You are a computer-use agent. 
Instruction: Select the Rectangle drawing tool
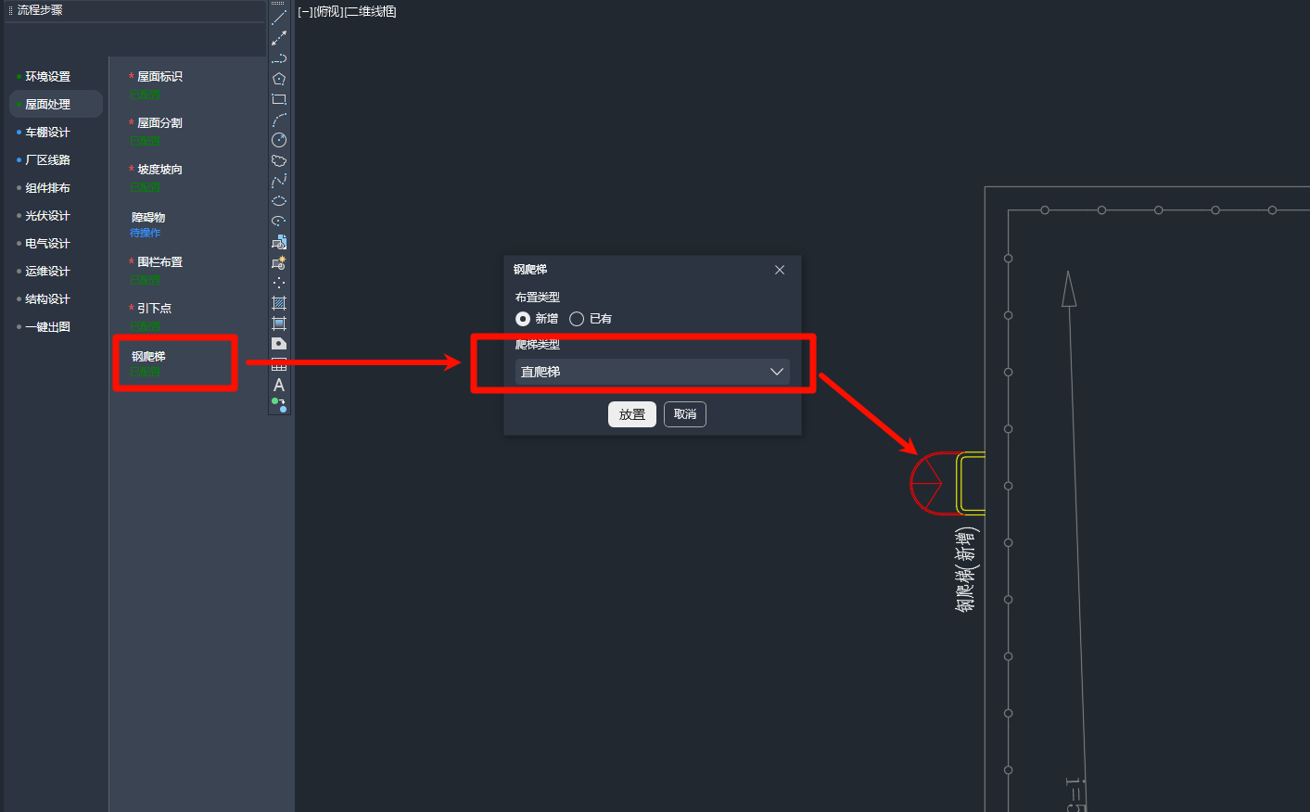point(279,99)
